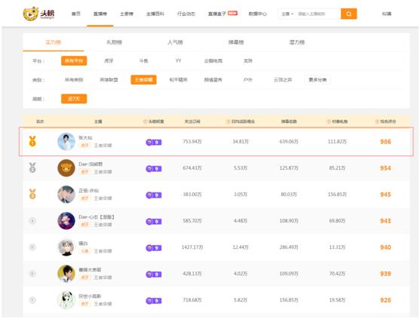Switch to the 礼物榜 tab
The height and width of the screenshot is (319, 420).
[x=115, y=42]
